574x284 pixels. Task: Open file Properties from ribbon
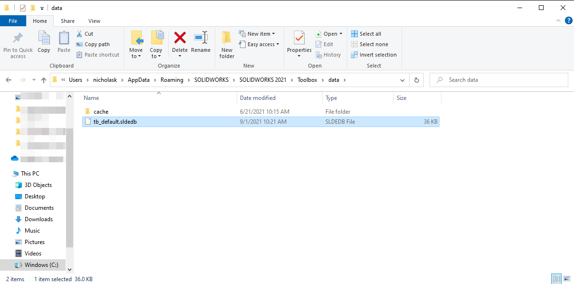click(299, 44)
